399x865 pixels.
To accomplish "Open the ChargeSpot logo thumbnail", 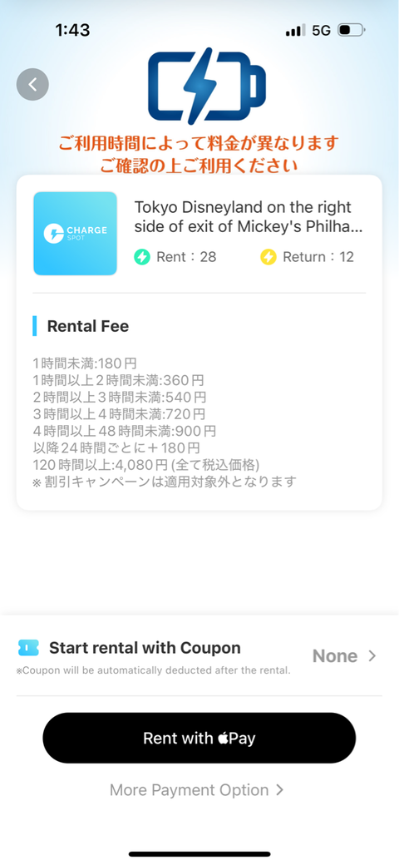I will (75, 234).
